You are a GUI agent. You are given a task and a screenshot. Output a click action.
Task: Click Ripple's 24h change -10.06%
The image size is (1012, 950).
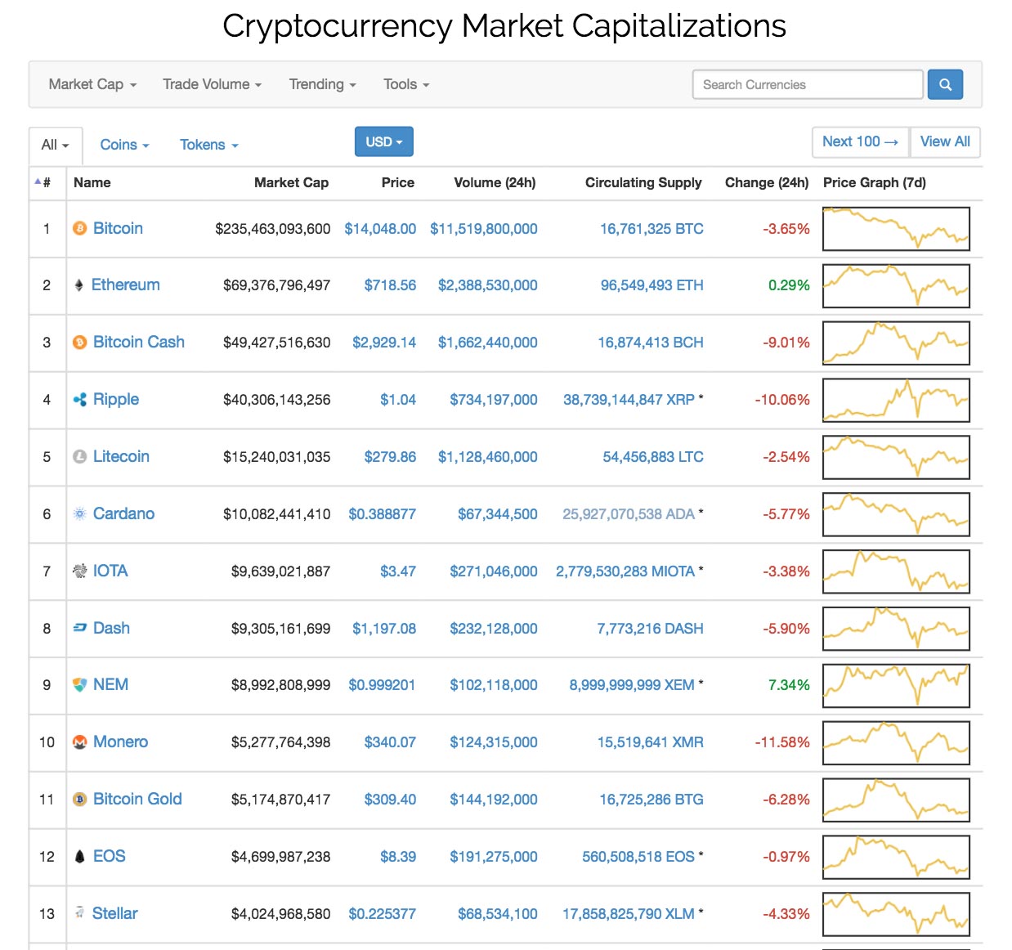coord(782,400)
